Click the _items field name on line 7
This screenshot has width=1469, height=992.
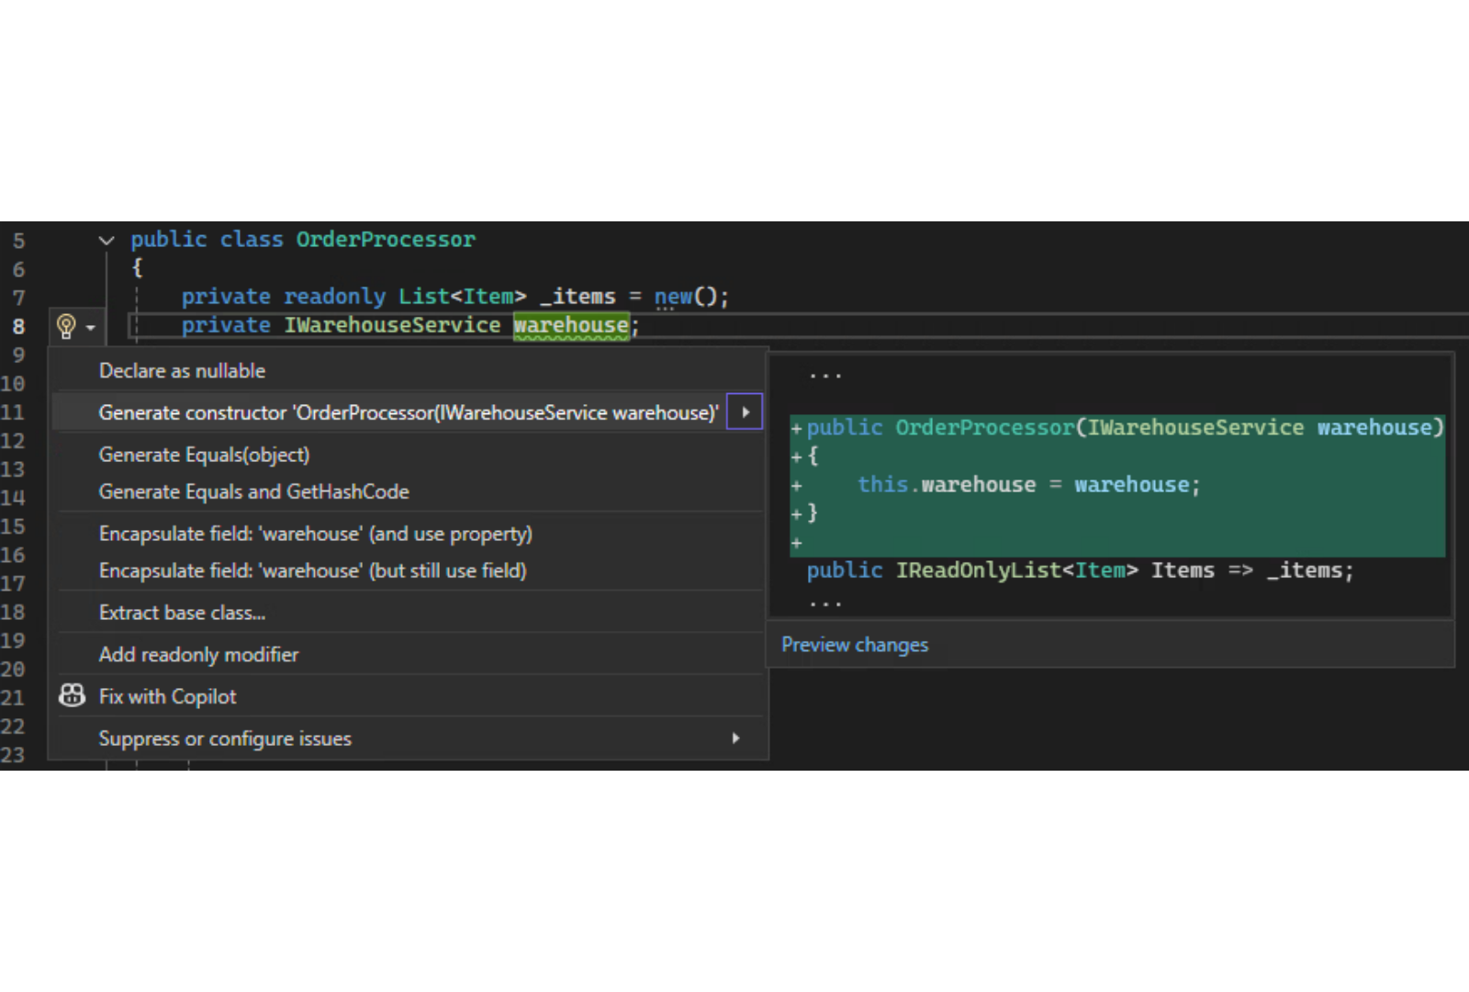click(x=578, y=297)
